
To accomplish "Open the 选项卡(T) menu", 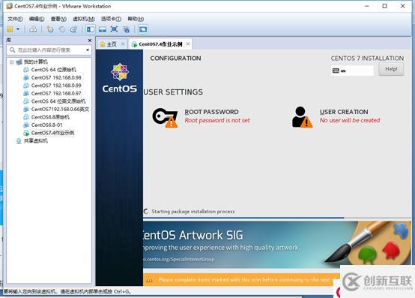I will click(x=111, y=19).
